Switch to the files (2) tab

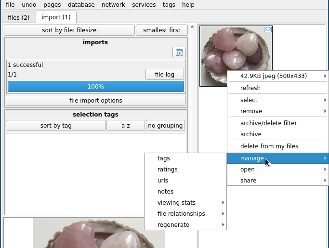[x=19, y=17]
